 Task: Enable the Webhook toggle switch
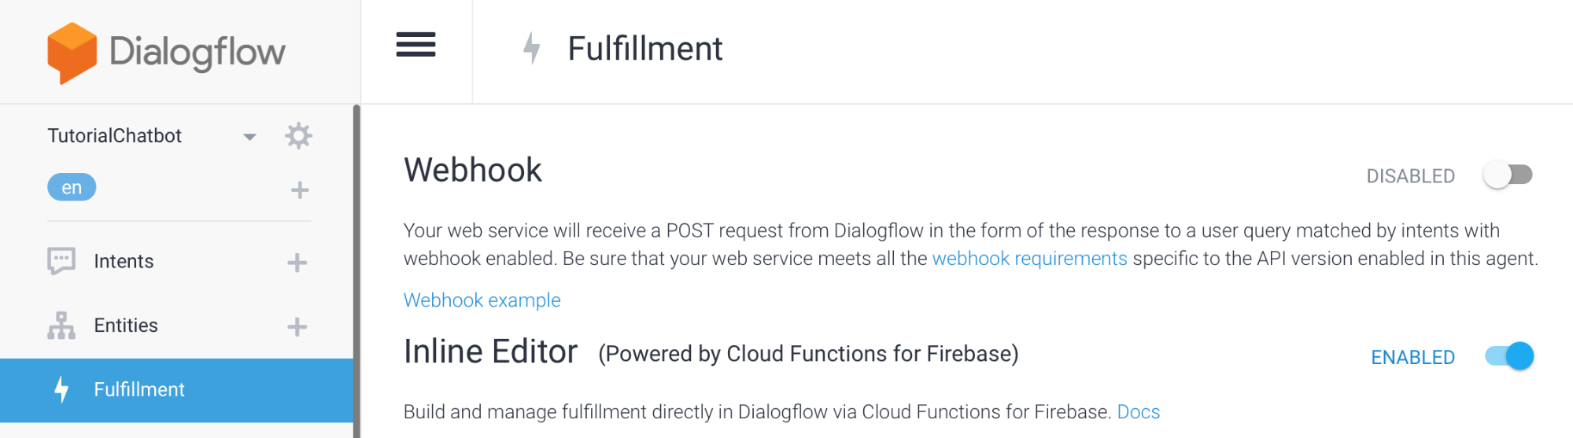tap(1508, 175)
